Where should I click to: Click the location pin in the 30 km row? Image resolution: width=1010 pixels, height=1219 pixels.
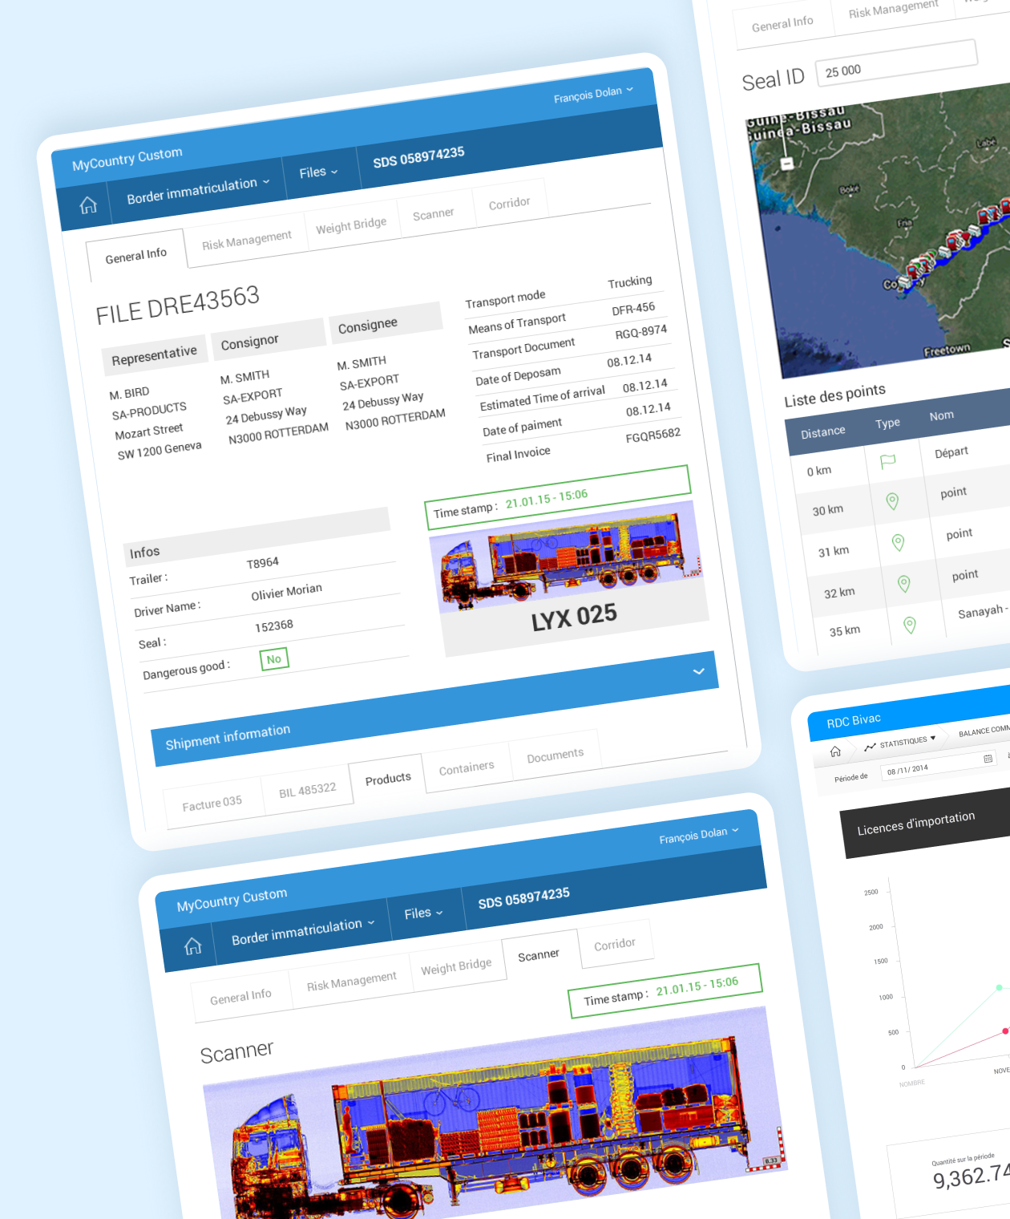892,501
